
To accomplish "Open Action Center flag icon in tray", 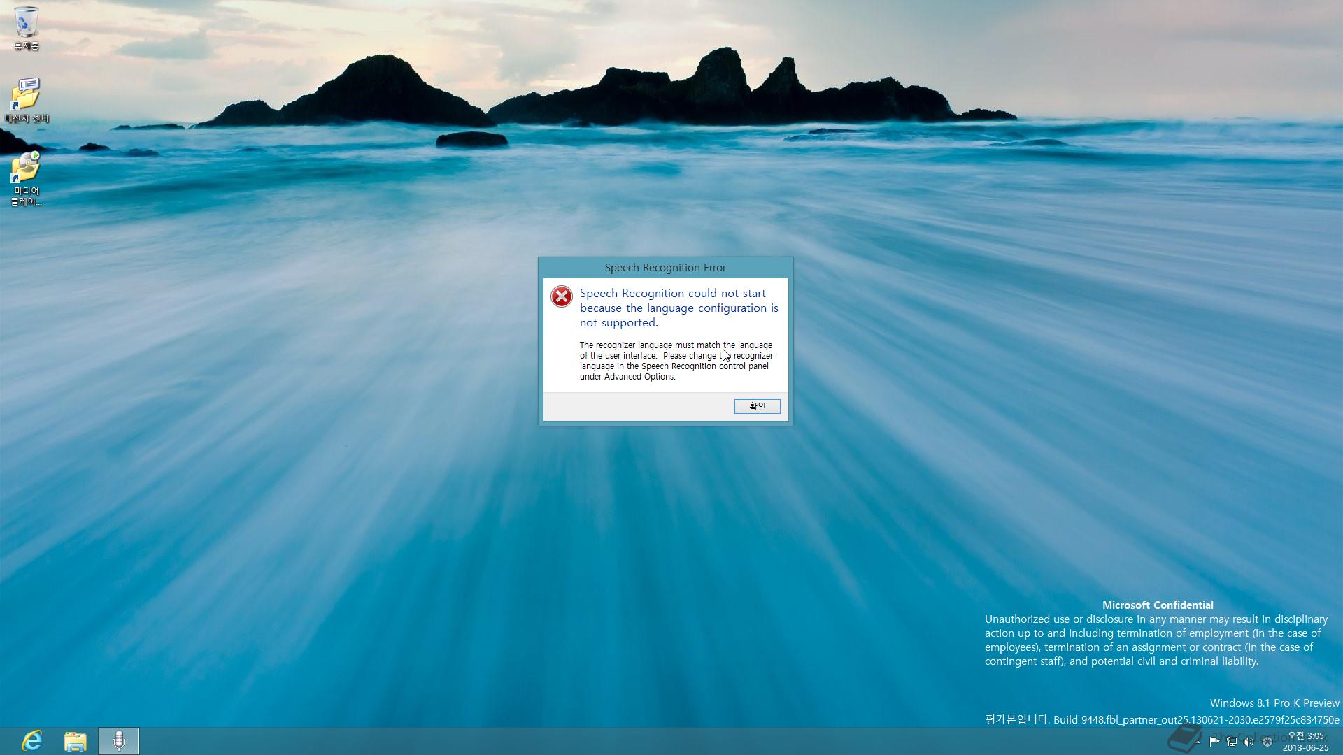I will pyautogui.click(x=1214, y=742).
